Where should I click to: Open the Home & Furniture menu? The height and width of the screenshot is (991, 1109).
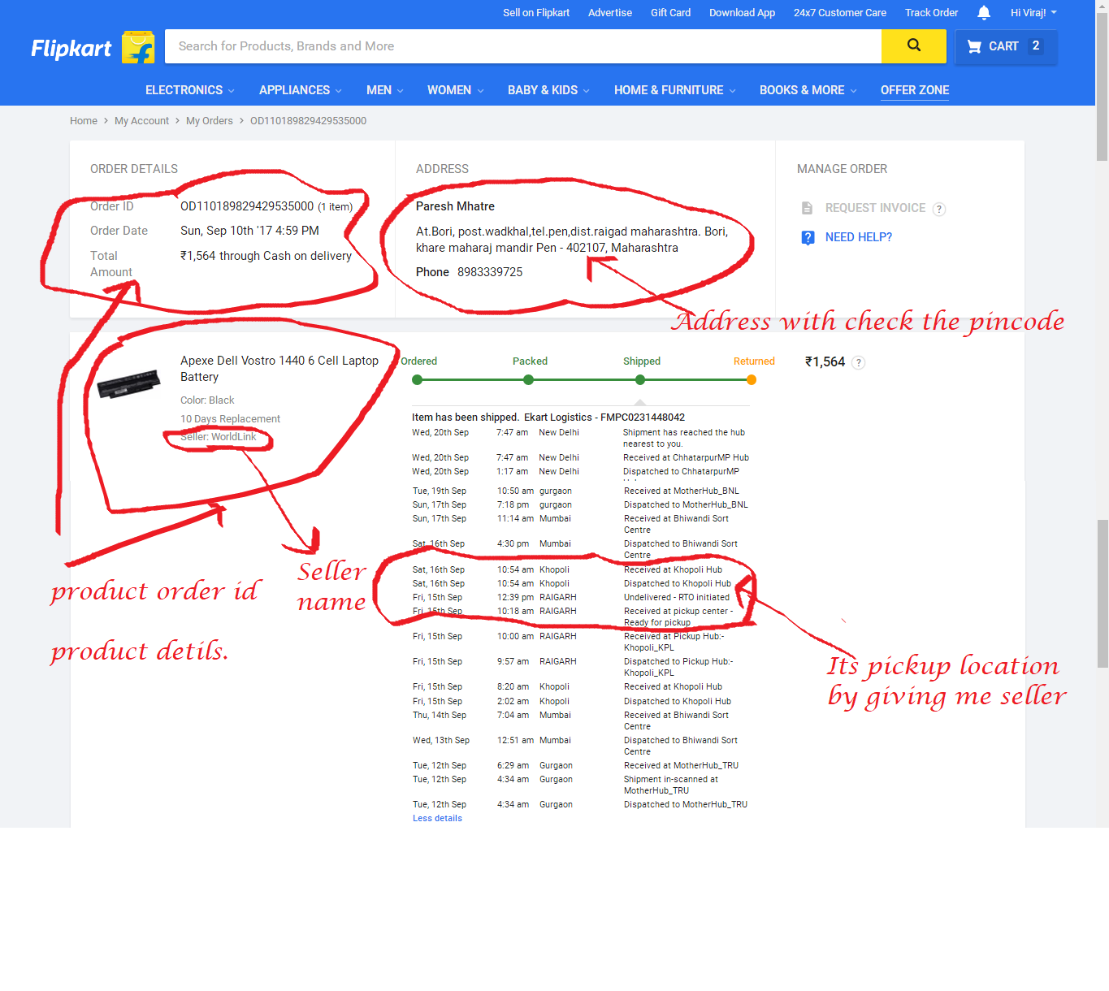674,90
